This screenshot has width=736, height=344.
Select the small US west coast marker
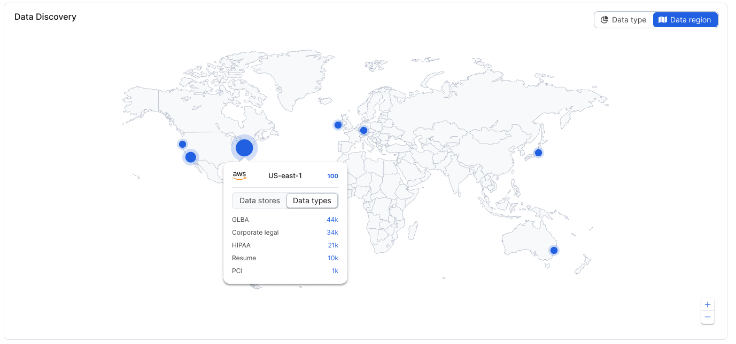[x=182, y=144]
